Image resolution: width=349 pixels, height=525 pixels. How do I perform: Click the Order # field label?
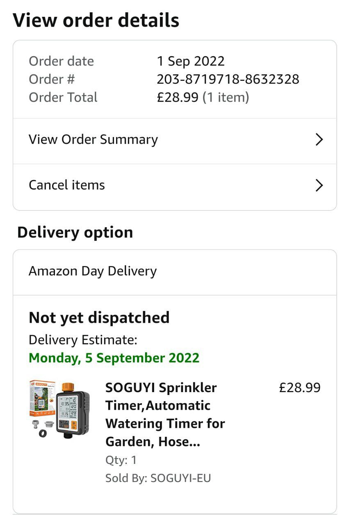tap(52, 79)
